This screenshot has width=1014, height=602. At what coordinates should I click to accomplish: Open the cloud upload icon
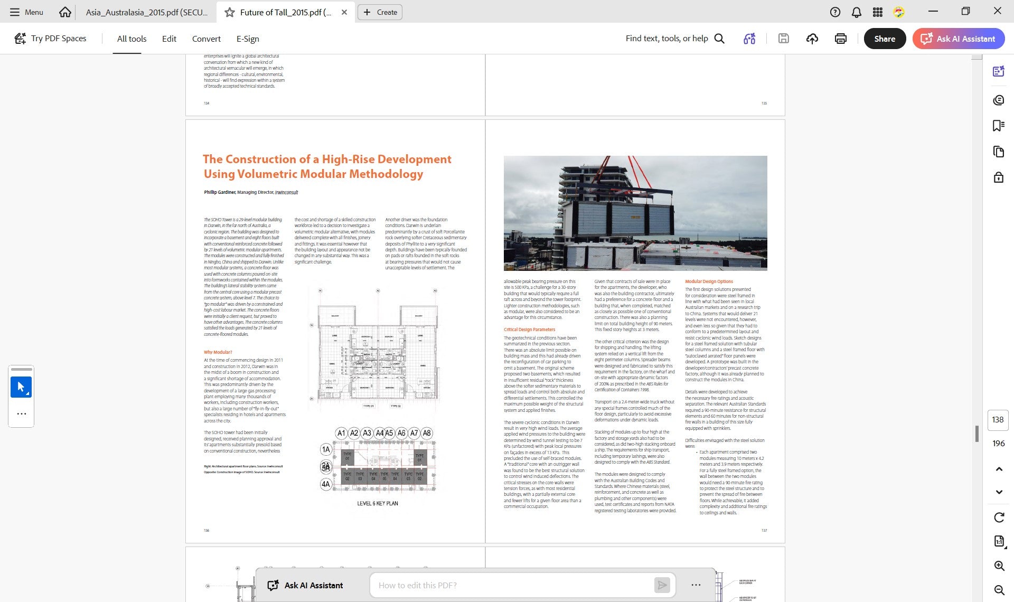coord(812,39)
